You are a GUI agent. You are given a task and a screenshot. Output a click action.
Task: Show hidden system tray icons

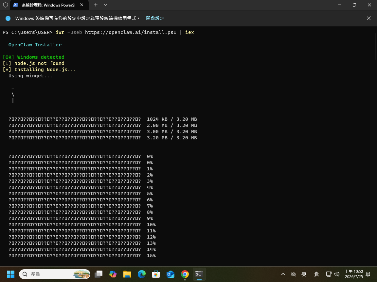click(x=283, y=274)
